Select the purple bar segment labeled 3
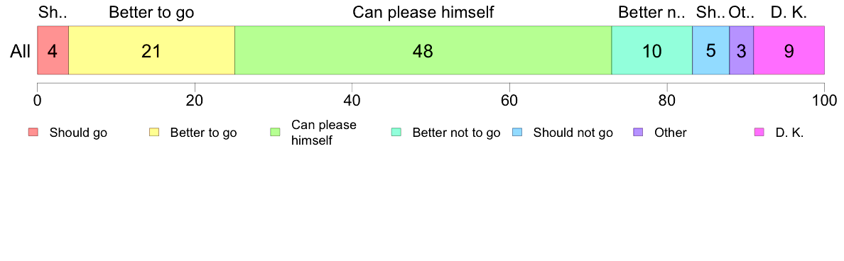Image resolution: width=844 pixels, height=261 pixels. (x=741, y=50)
